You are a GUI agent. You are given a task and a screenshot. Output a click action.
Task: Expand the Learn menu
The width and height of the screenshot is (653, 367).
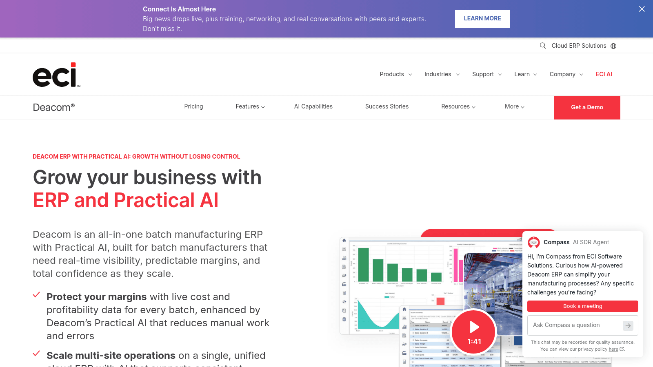(526, 74)
